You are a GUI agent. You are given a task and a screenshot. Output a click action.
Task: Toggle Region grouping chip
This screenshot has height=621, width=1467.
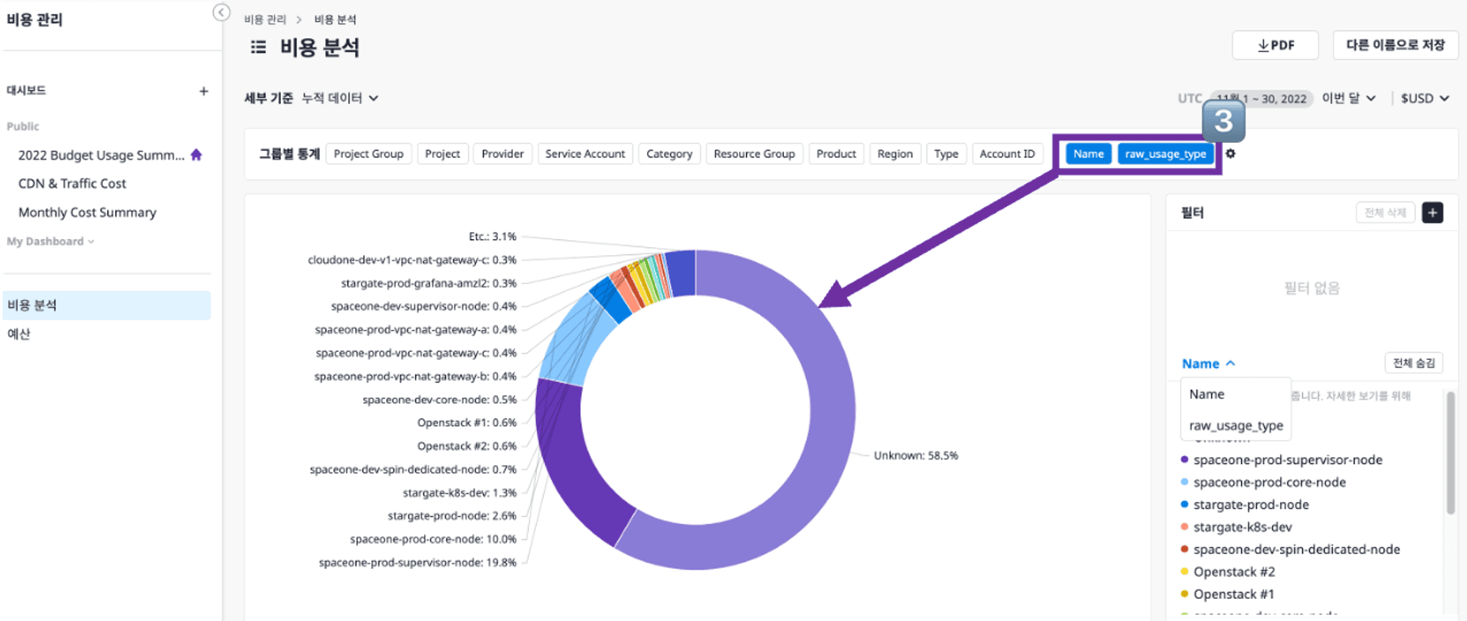click(895, 154)
